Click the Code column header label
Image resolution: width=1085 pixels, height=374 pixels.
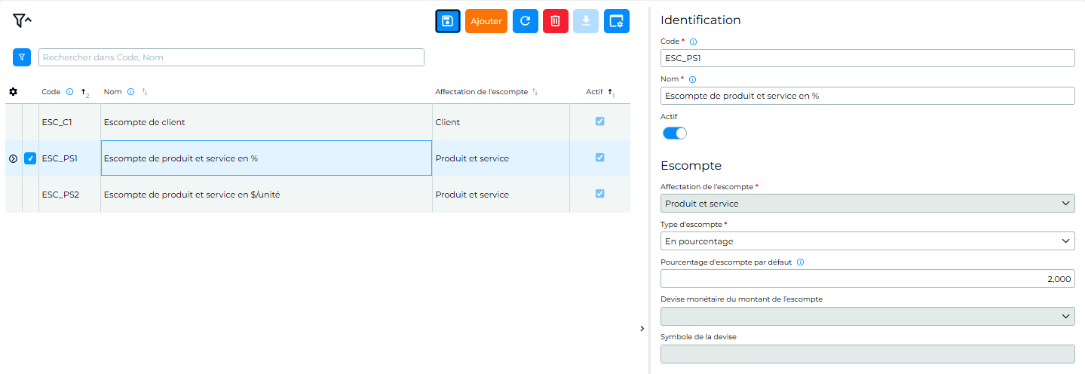(51, 92)
